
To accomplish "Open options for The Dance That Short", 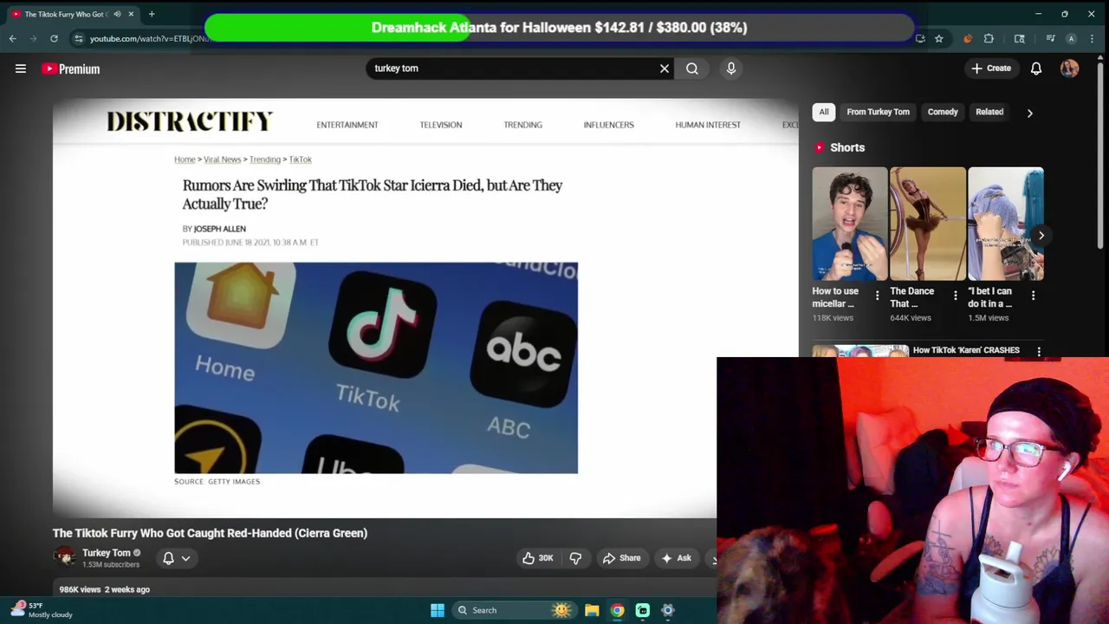I will click(x=955, y=296).
